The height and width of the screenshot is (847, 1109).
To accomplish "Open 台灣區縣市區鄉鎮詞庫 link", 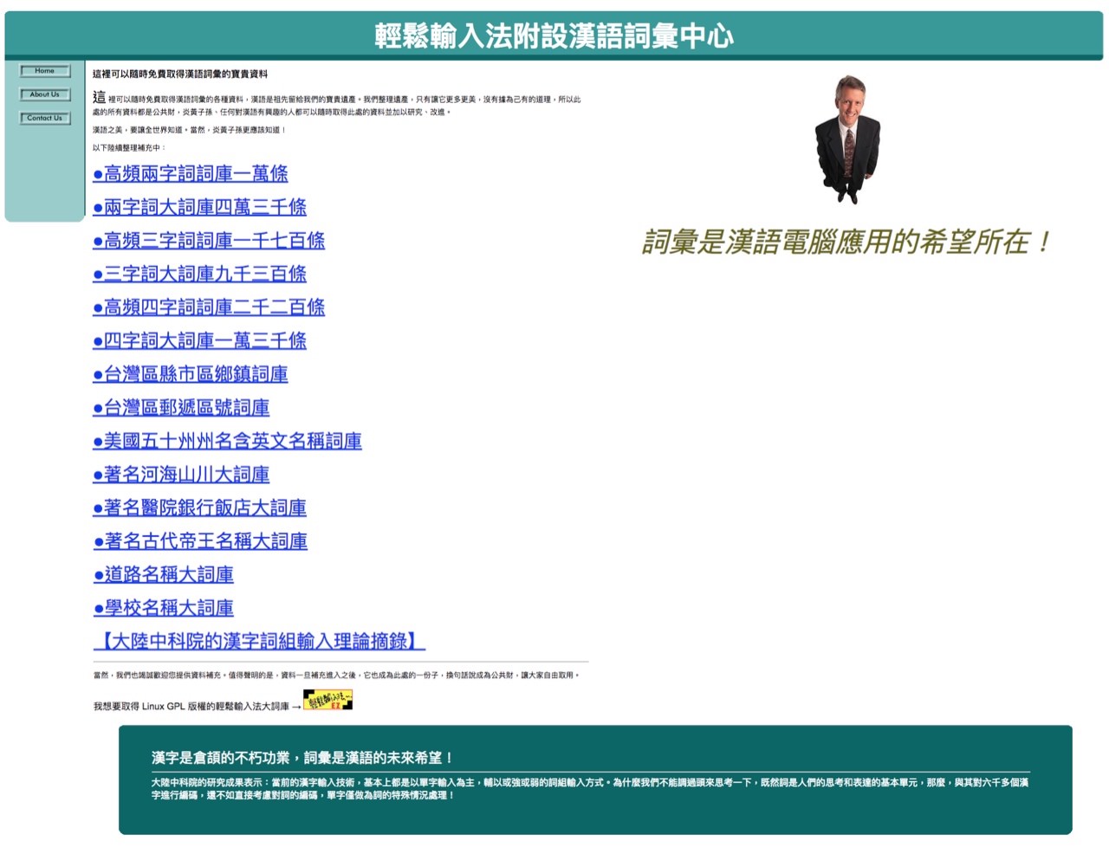I will pos(191,375).
